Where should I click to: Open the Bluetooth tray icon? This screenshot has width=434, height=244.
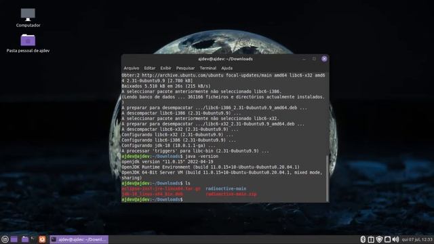[x=363, y=239]
